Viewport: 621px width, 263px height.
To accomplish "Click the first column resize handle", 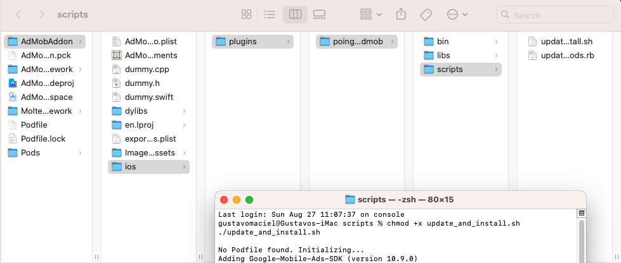I will (x=96, y=257).
